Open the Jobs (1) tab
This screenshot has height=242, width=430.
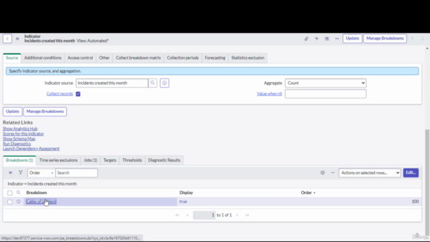91,160
